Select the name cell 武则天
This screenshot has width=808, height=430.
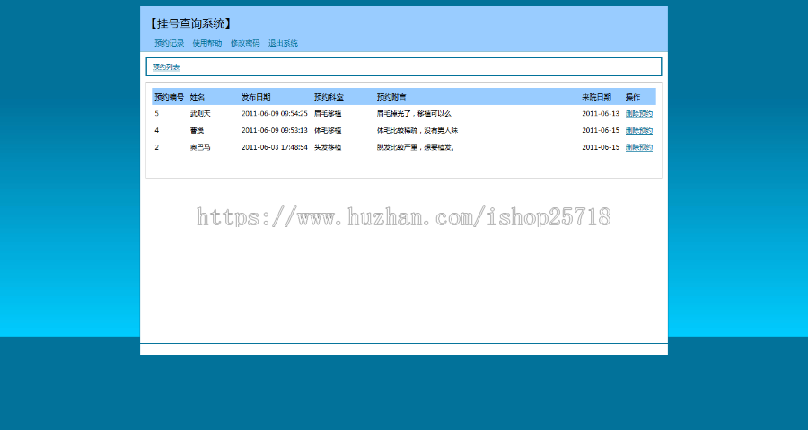(200, 114)
